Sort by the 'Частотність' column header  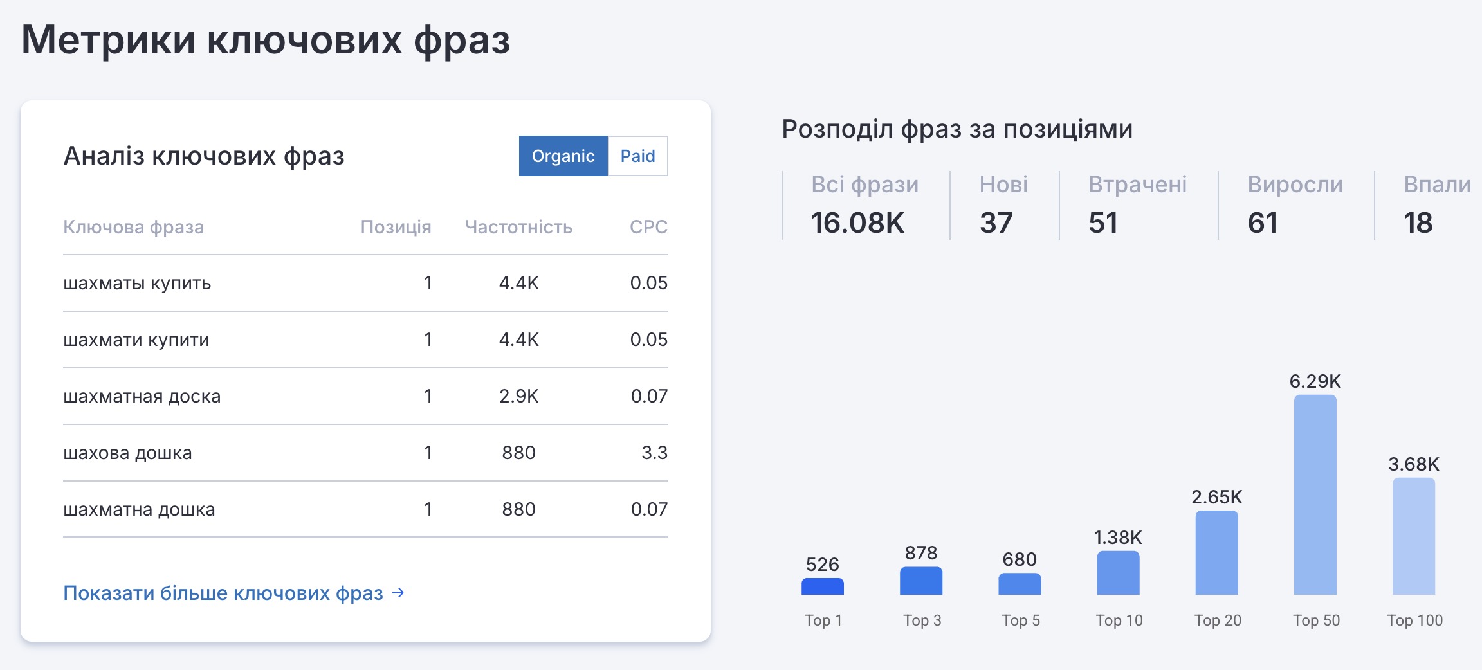point(518,227)
